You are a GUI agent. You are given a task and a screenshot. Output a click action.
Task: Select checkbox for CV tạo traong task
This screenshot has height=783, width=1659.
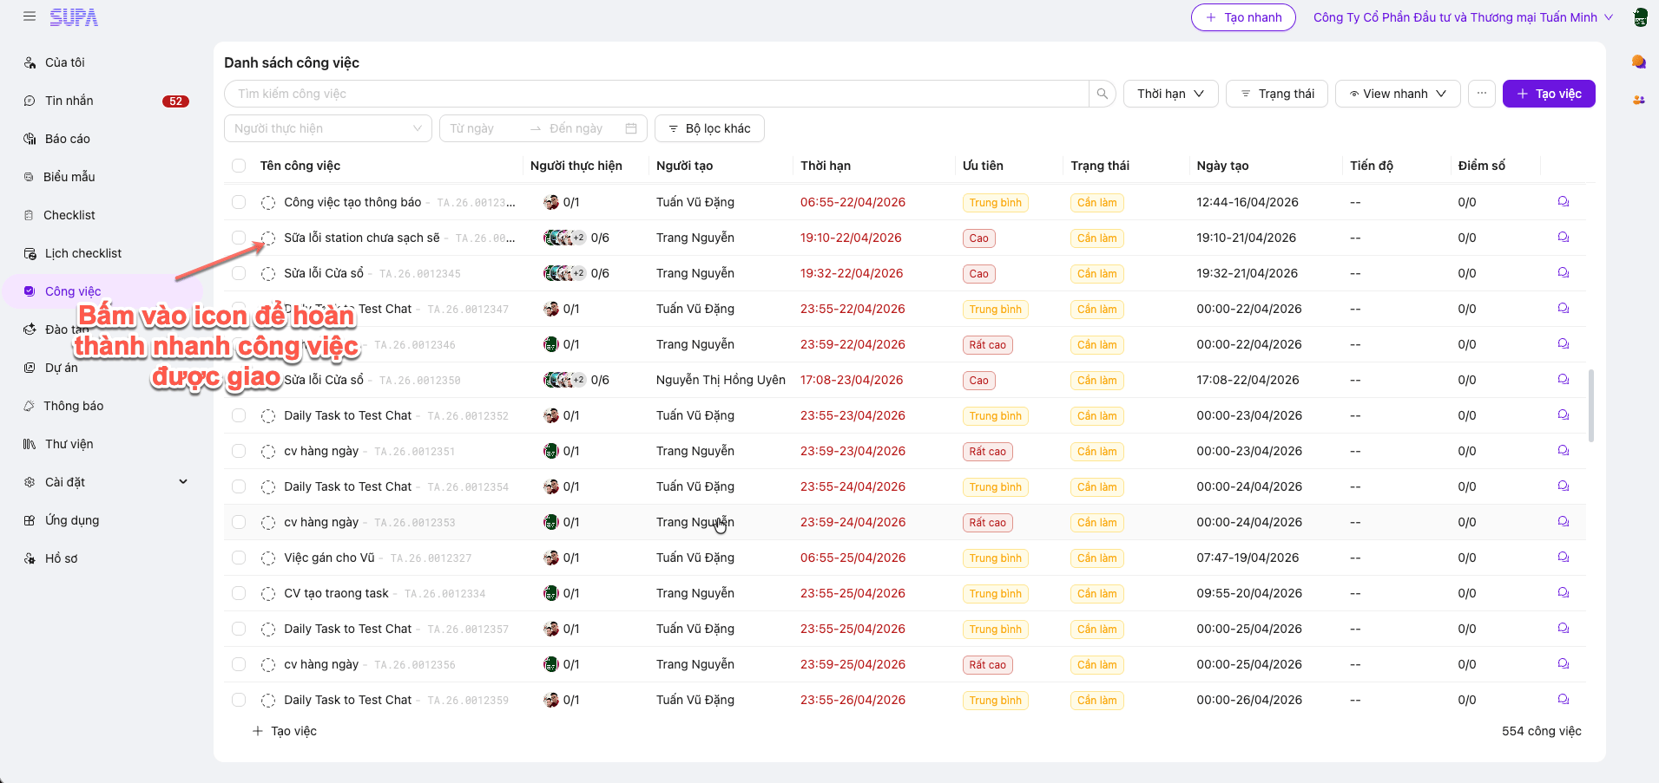click(x=239, y=593)
